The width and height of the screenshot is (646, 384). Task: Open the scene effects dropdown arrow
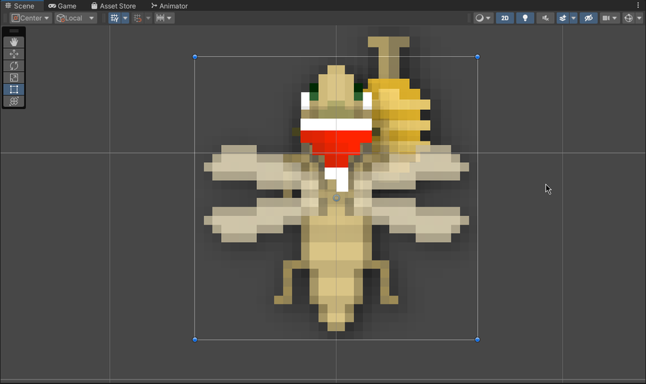[x=574, y=18]
